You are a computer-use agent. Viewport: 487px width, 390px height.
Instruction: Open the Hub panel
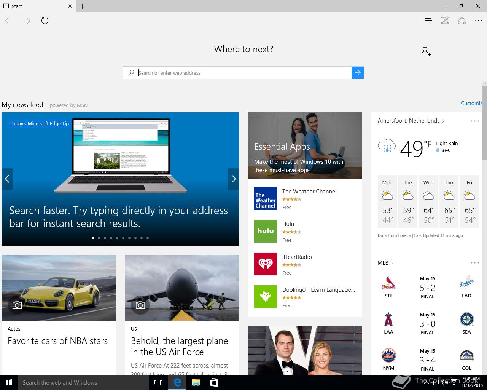[428, 21]
